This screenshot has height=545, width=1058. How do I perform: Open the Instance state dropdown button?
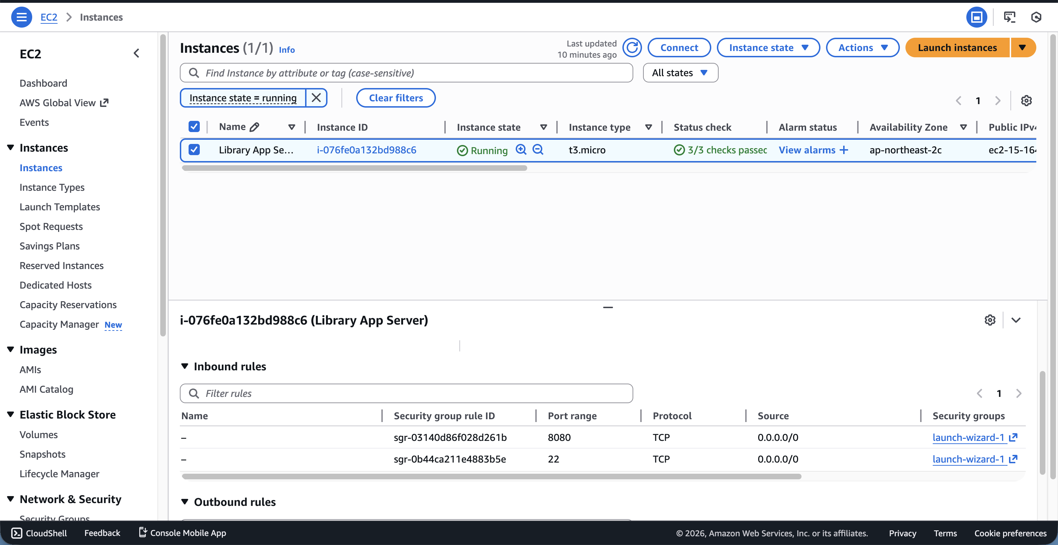coord(768,48)
